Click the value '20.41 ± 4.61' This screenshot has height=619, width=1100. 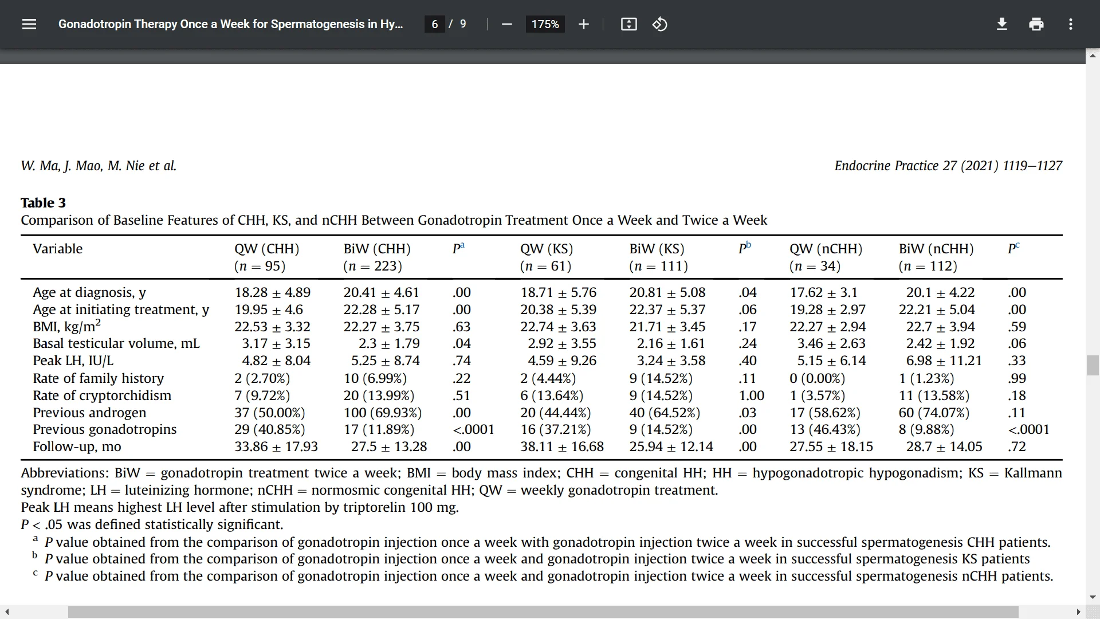point(381,292)
